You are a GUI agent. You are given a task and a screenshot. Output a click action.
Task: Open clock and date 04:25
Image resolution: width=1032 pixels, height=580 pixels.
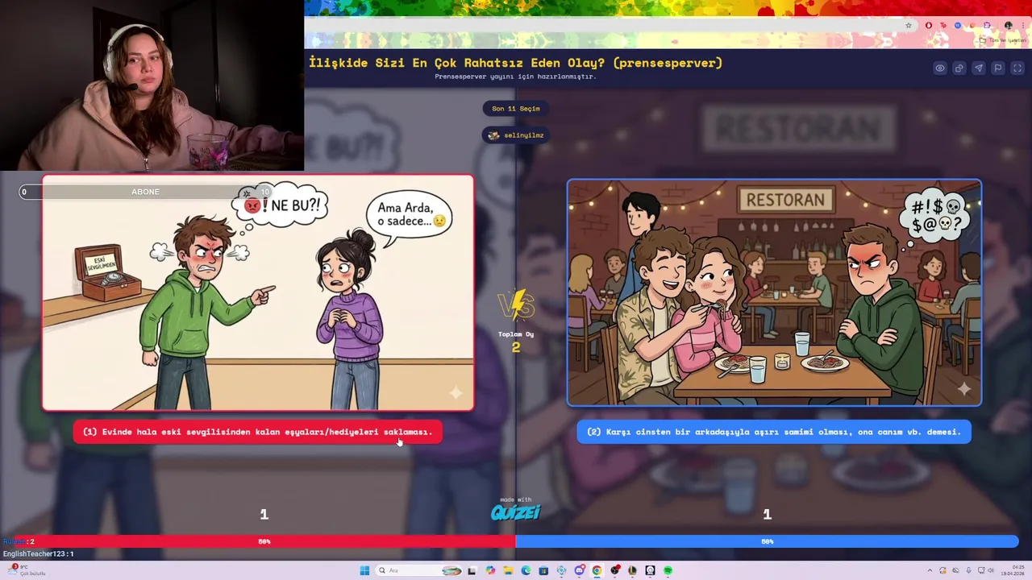tap(1013, 570)
